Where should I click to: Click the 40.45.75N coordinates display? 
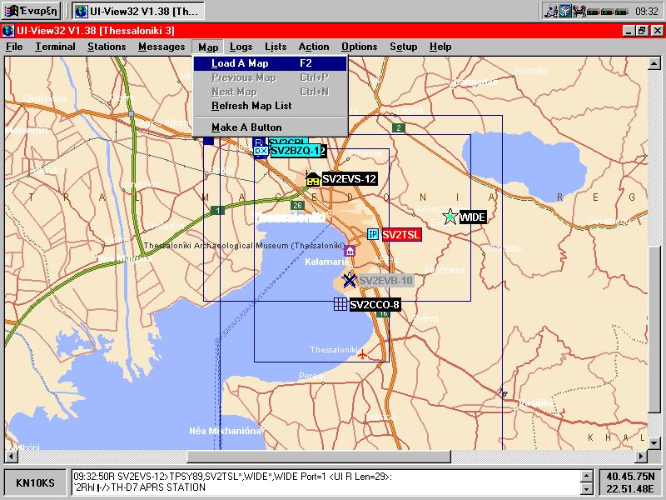pyautogui.click(x=630, y=477)
